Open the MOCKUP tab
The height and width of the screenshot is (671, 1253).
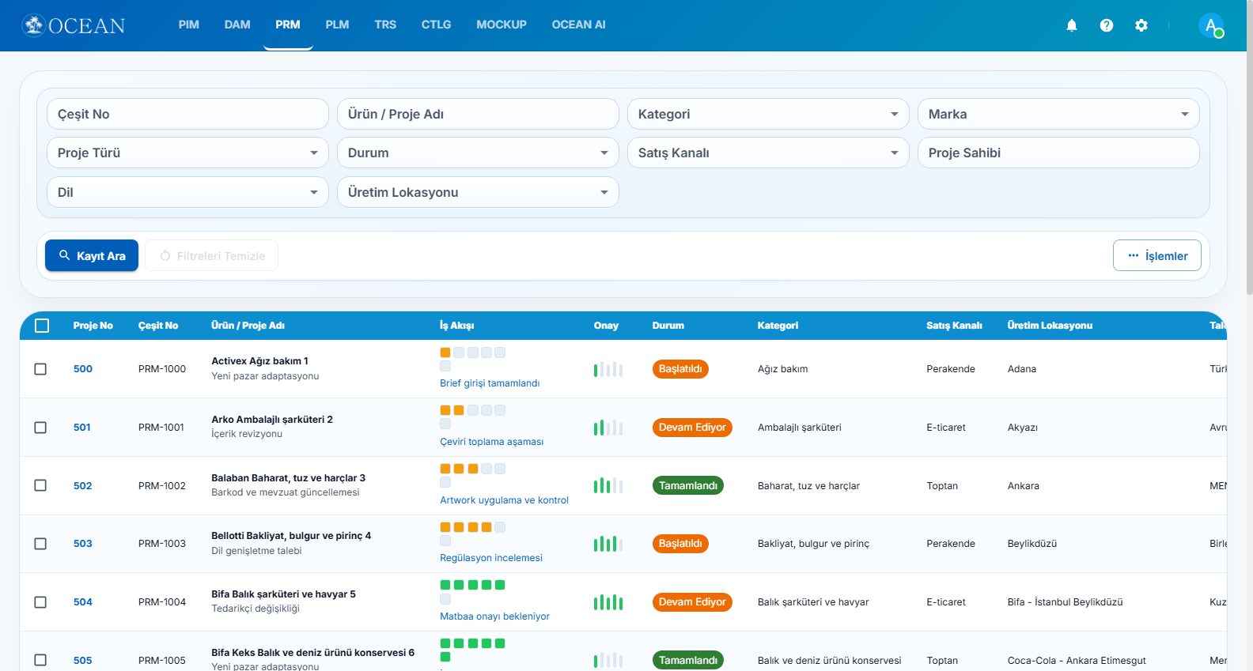[x=502, y=25]
